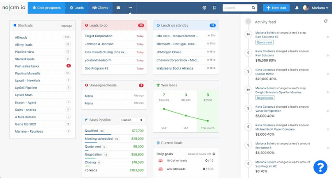Click the goals target icon in navbar
The width and height of the screenshot is (332, 180).
(x=205, y=8)
